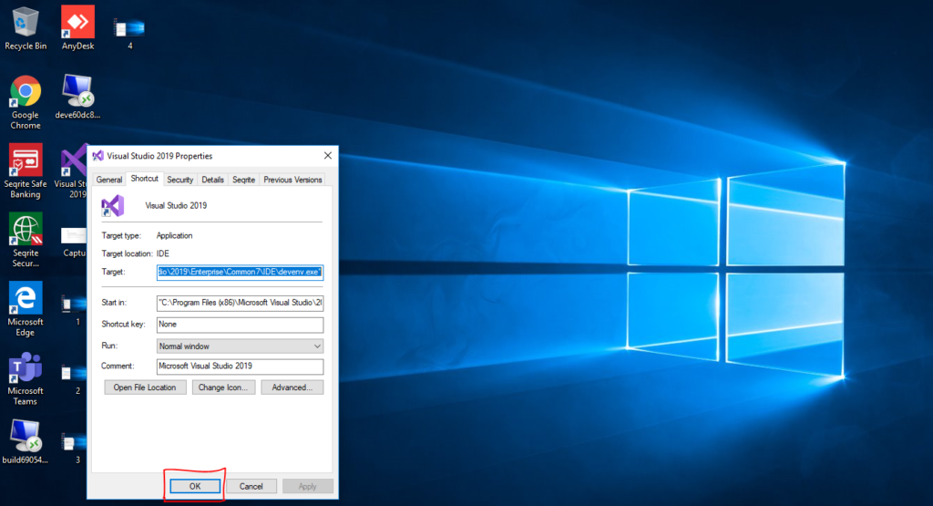Open the Recycle Bin desktop icon
Viewport: 933px width, 506px height.
(25, 27)
